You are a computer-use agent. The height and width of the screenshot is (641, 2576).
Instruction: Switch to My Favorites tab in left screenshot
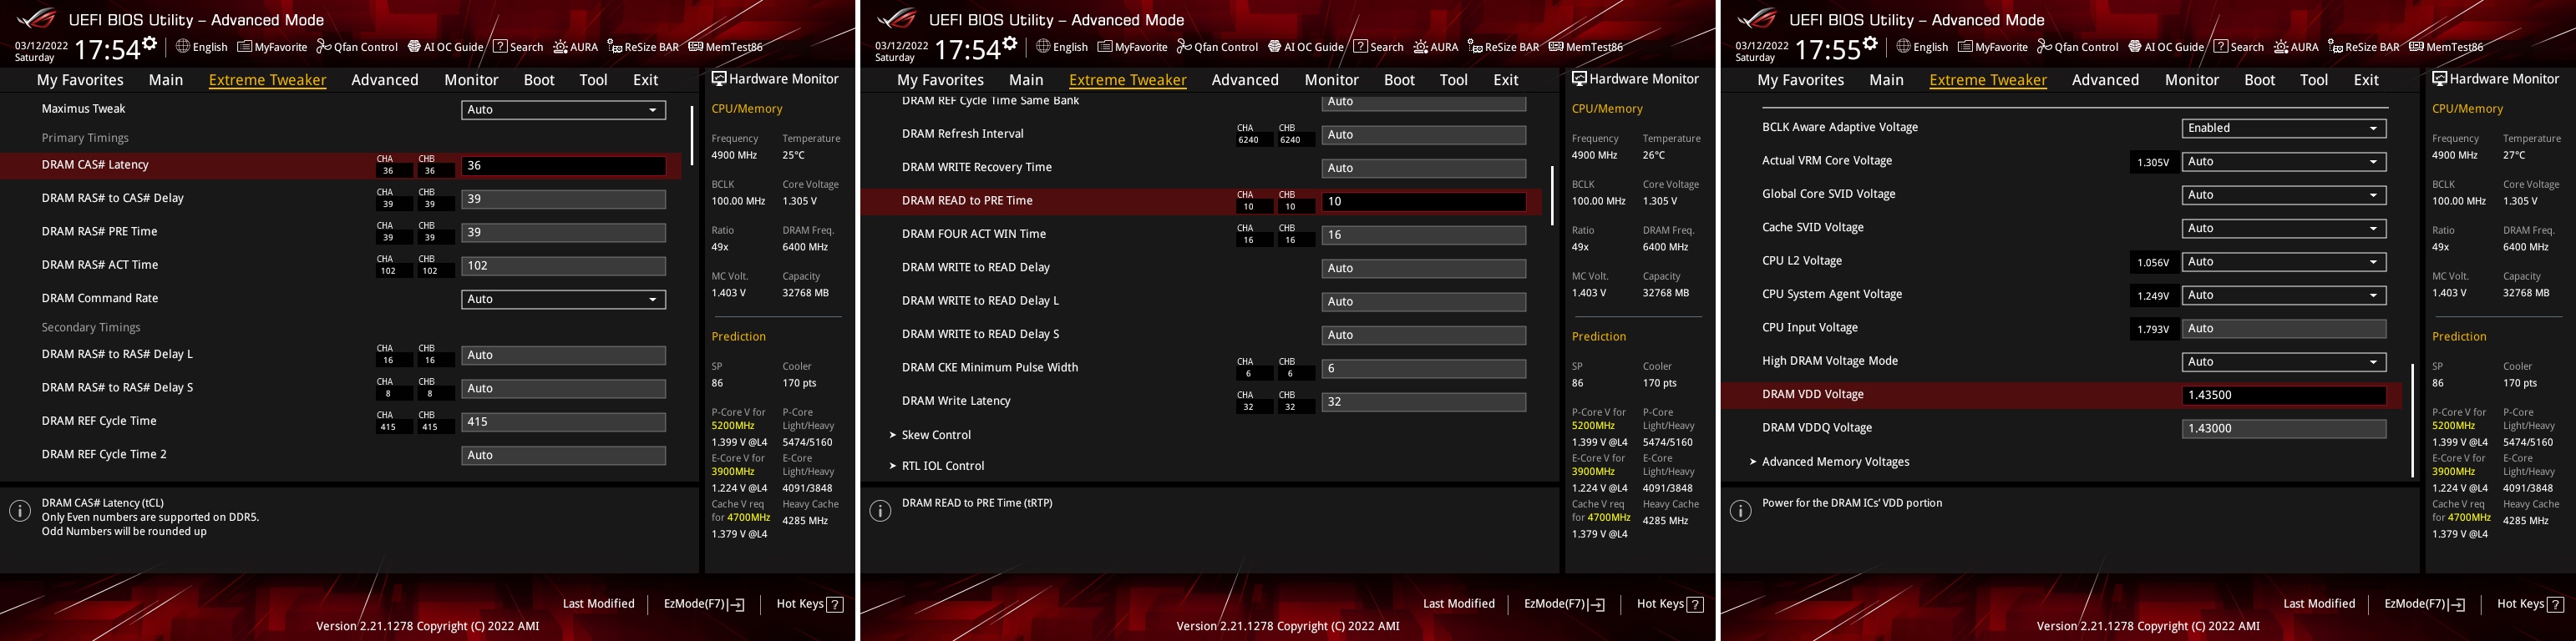point(80,80)
